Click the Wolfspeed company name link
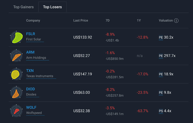 pos(34,113)
